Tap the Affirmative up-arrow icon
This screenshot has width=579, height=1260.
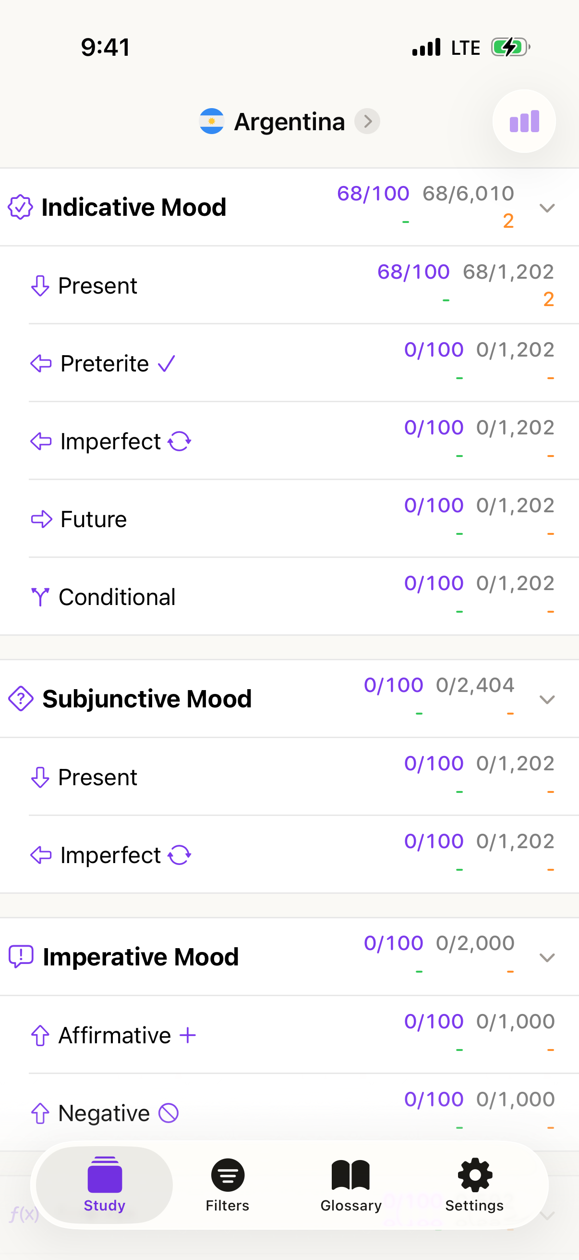click(x=40, y=1035)
